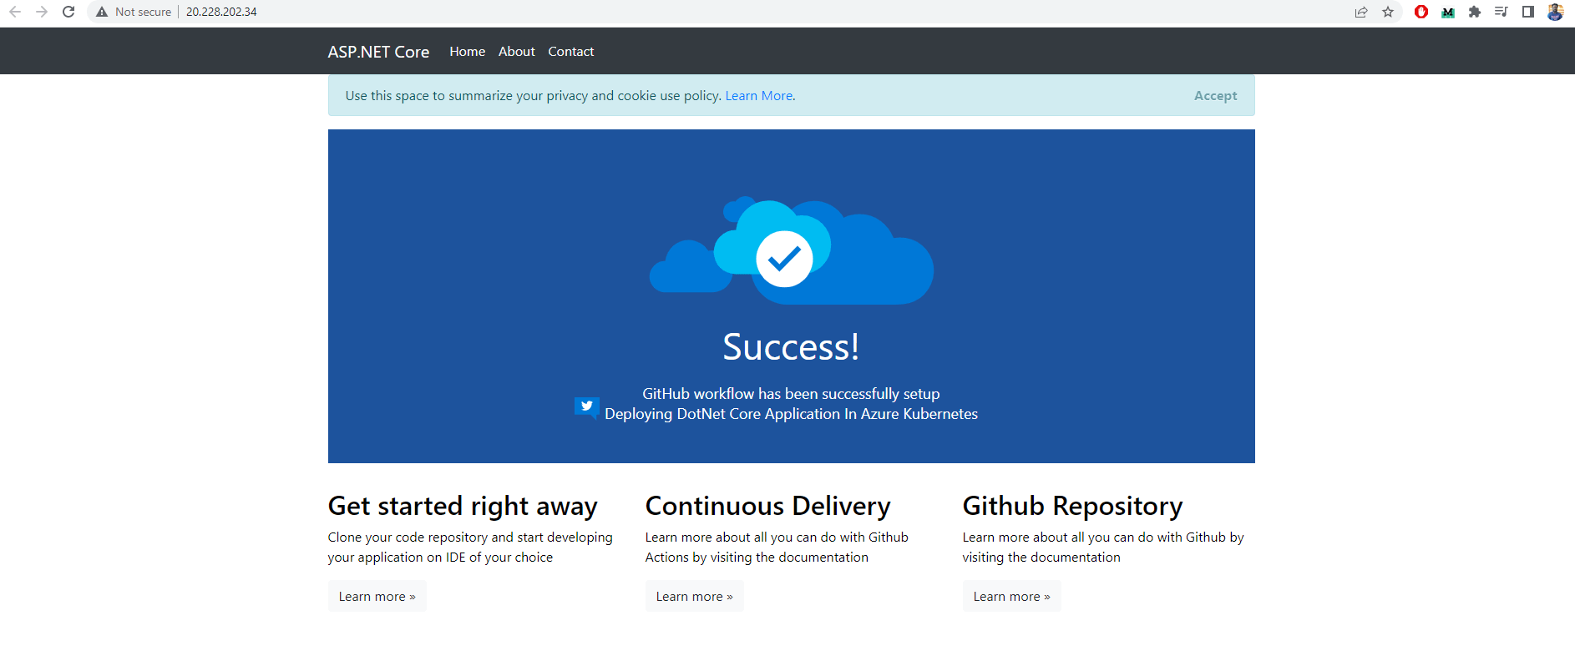Viewport: 1575px width, 651px height.
Task: Open the Extensions puzzle piece menu
Action: click(1475, 12)
